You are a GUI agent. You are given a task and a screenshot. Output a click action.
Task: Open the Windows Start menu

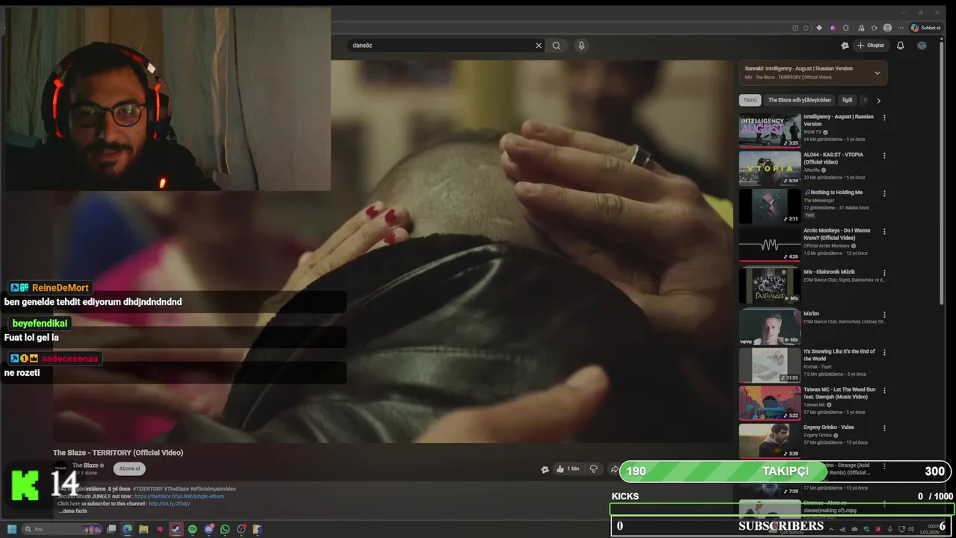click(x=12, y=529)
